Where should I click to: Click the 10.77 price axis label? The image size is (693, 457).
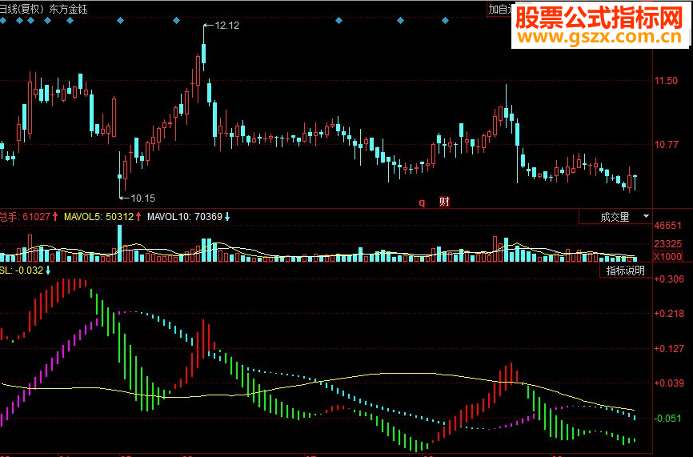click(x=666, y=145)
